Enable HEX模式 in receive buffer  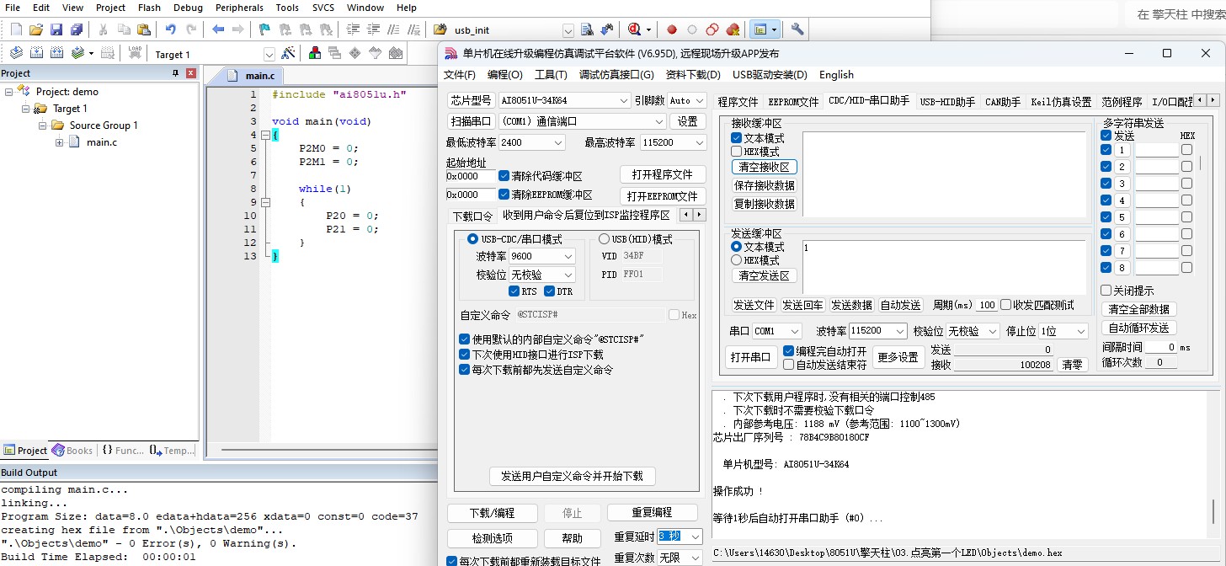pos(736,152)
